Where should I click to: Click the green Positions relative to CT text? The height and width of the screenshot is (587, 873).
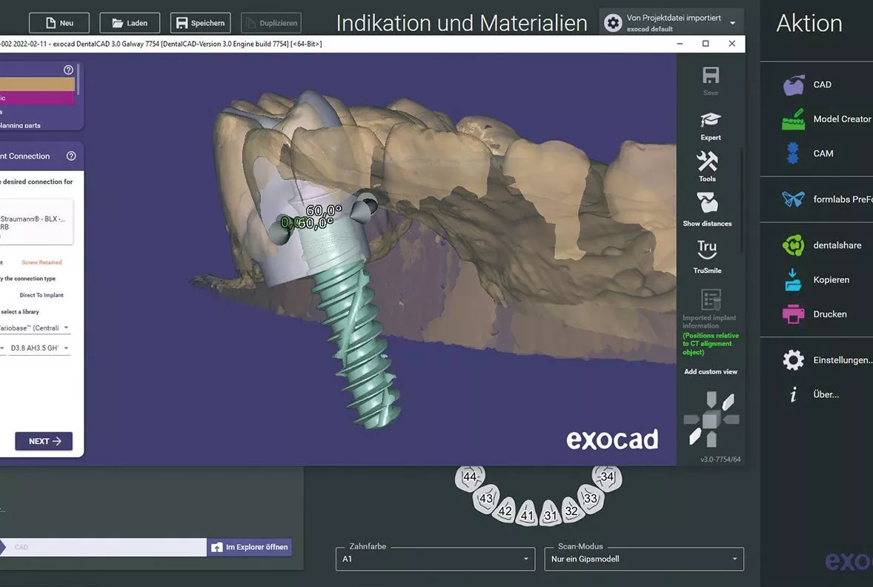click(711, 344)
